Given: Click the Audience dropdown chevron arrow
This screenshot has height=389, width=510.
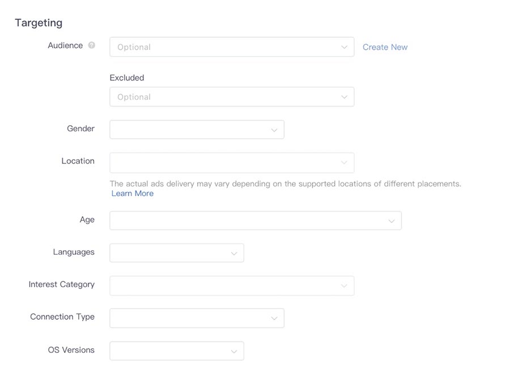Looking at the screenshot, I should pyautogui.click(x=344, y=47).
